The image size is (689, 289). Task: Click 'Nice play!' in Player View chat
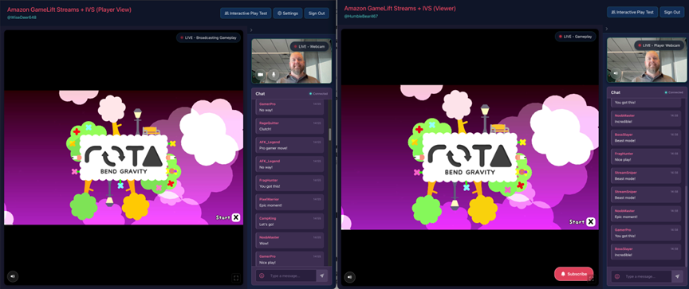[x=268, y=262]
